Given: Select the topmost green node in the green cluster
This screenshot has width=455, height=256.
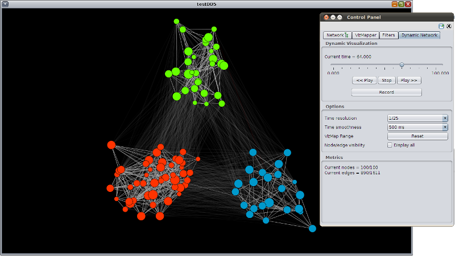Looking at the screenshot, I should point(176,22).
